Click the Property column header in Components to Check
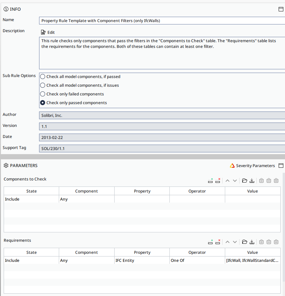 click(142, 191)
